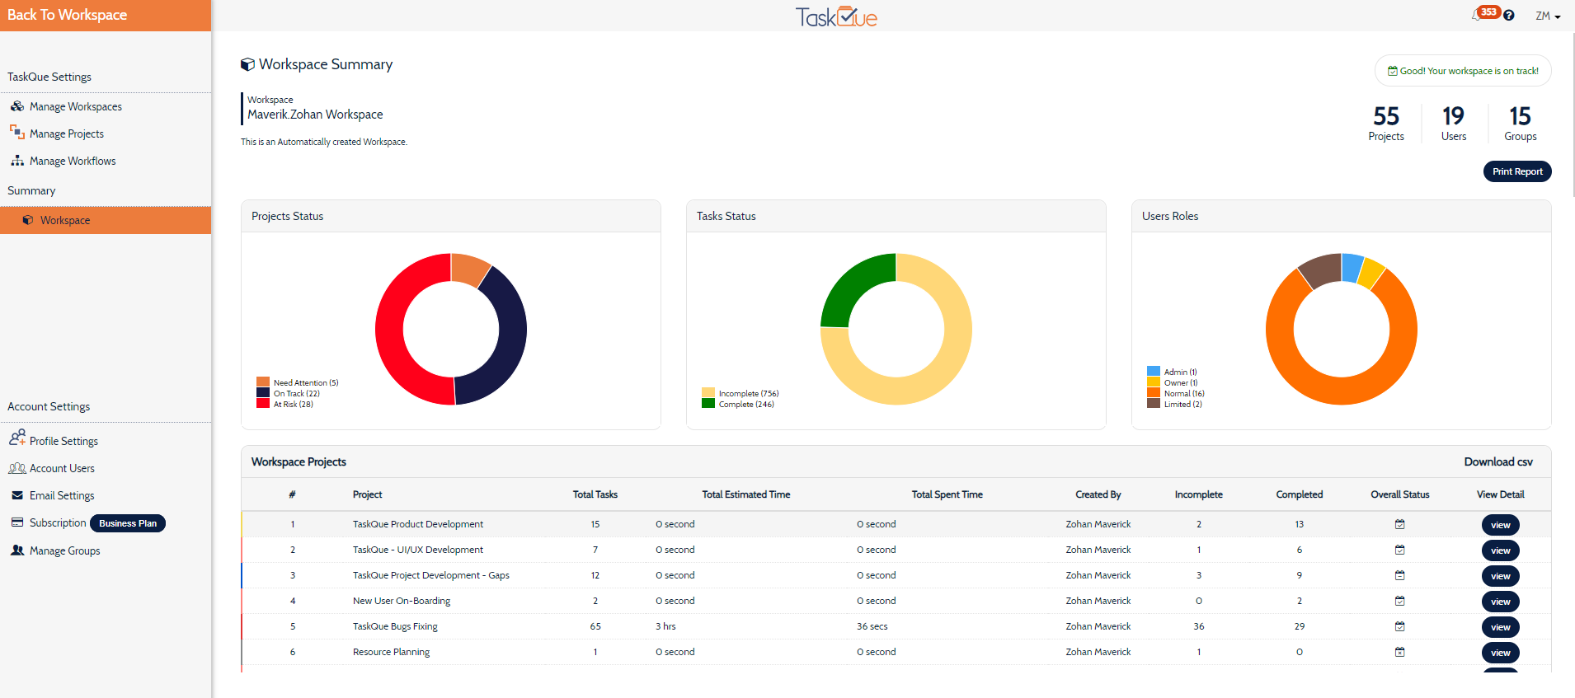The image size is (1575, 698).
Task: Click Download csv link
Action: tap(1497, 461)
